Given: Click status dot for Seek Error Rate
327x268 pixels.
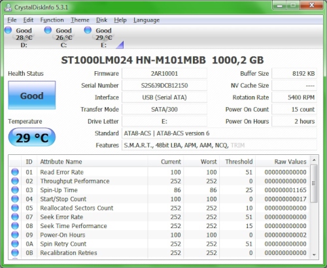Looking at the screenshot, I should [15, 217].
